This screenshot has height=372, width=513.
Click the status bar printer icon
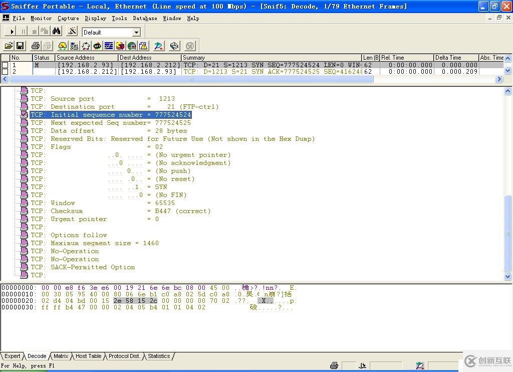click(x=334, y=365)
